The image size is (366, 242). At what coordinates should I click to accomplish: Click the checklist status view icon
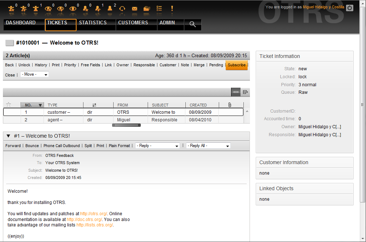pyautogui.click(x=159, y=8)
